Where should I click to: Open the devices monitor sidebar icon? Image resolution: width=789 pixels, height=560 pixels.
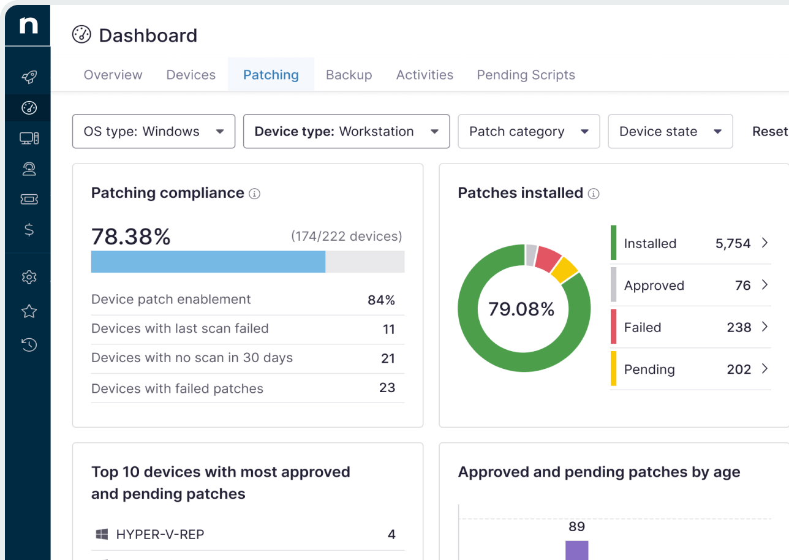(x=29, y=138)
